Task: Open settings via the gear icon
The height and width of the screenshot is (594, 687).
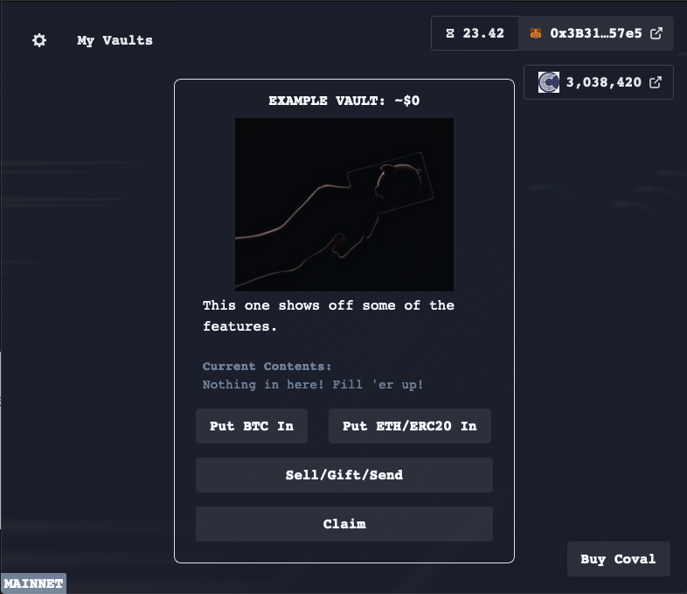Action: [x=39, y=40]
